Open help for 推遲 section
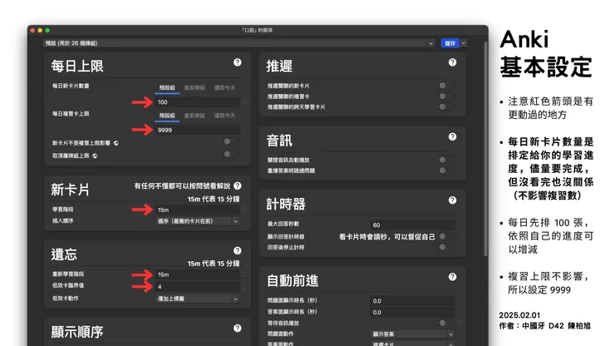This screenshot has width=615, height=346. point(452,62)
